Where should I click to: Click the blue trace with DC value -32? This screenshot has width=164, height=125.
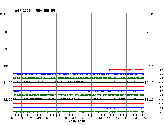point(78,108)
